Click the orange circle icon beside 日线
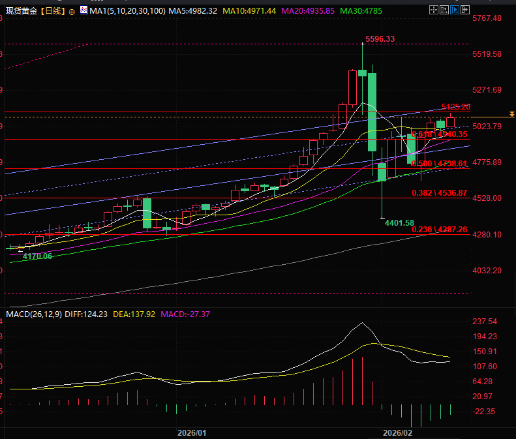The height and width of the screenshot is (439, 516). 72,11
